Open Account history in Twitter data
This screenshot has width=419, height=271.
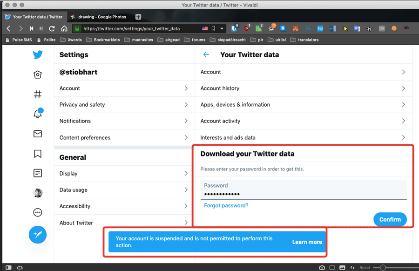304,88
